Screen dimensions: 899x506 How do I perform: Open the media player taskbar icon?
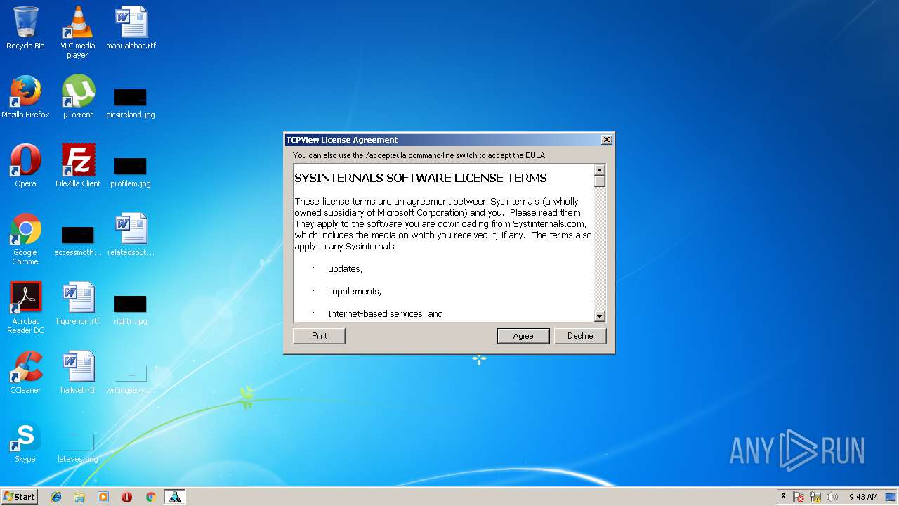103,497
